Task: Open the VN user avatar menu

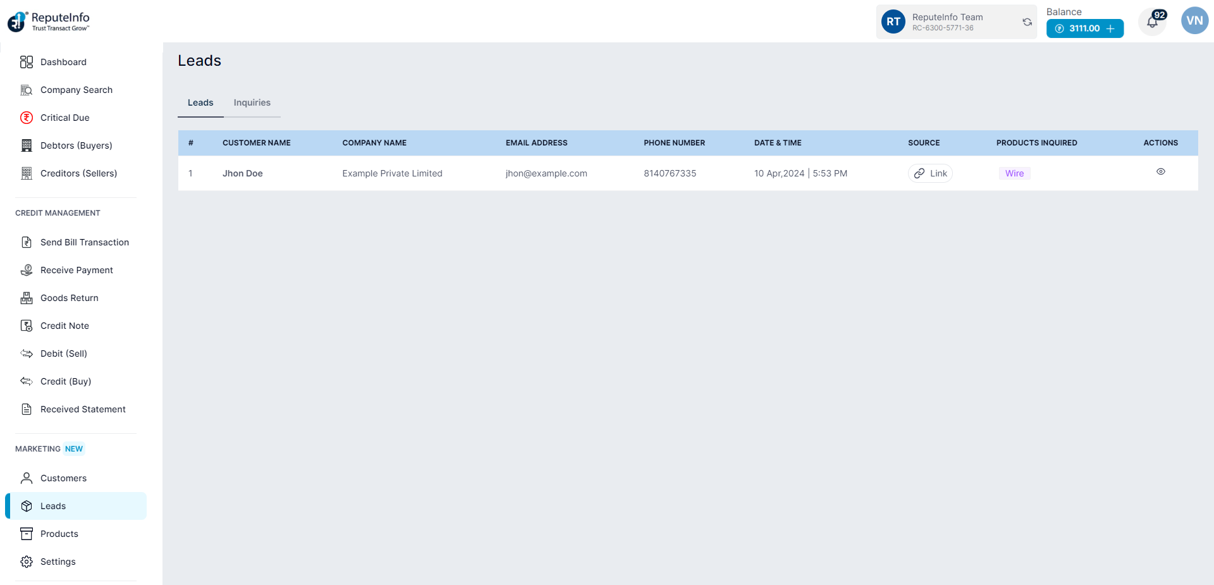Action: pos(1194,21)
